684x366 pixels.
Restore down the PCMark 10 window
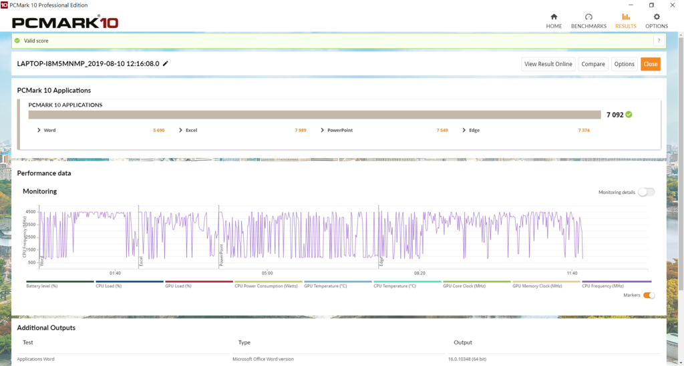click(x=651, y=5)
